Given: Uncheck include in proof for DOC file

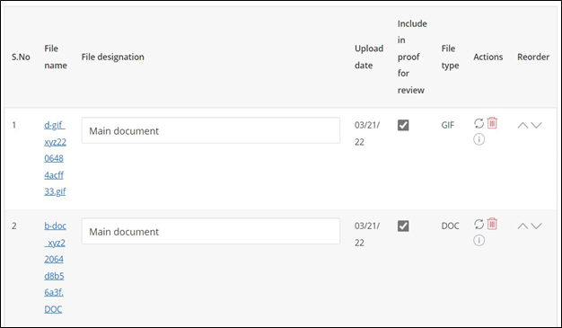Looking at the screenshot, I should coord(403,226).
